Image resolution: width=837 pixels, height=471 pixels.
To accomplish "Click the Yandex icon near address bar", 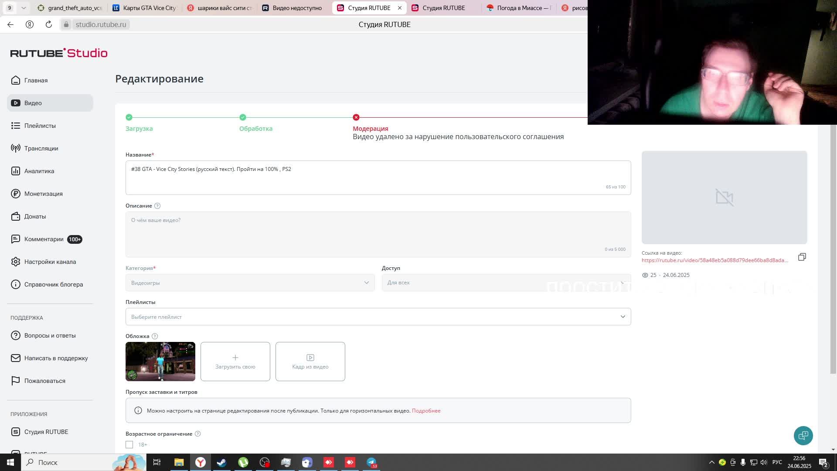I will click(x=30, y=24).
